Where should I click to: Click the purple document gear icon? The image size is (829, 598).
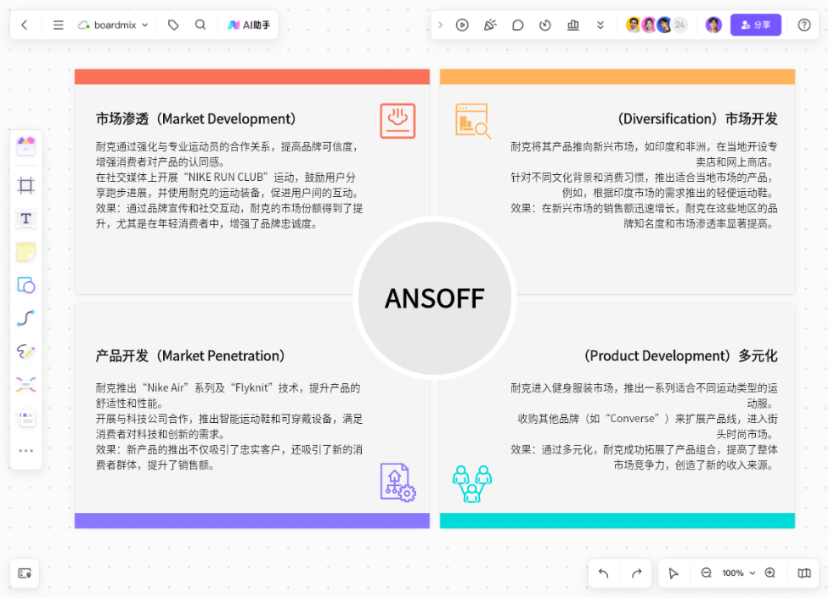398,482
